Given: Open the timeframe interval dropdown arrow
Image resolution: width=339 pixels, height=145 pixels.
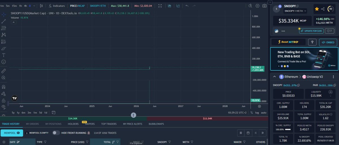Looking at the screenshot, I should coord(34,6).
